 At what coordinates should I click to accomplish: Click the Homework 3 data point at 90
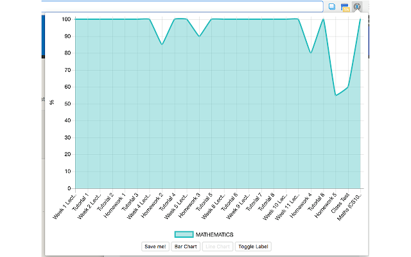(199, 36)
